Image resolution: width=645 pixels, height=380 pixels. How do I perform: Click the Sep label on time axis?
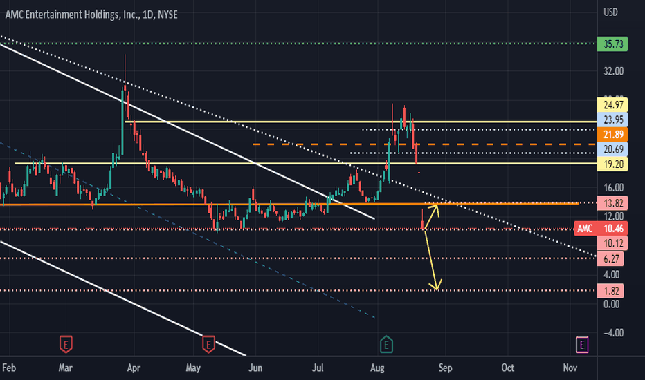coord(445,368)
